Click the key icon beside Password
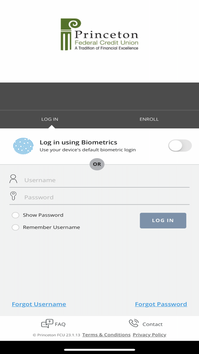 click(x=14, y=196)
